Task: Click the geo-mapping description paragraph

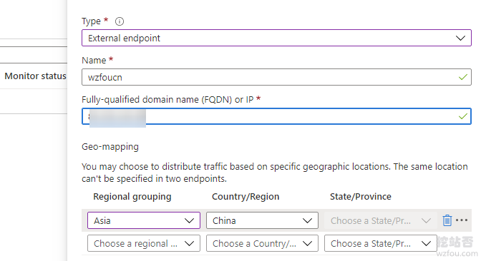Action: point(275,173)
